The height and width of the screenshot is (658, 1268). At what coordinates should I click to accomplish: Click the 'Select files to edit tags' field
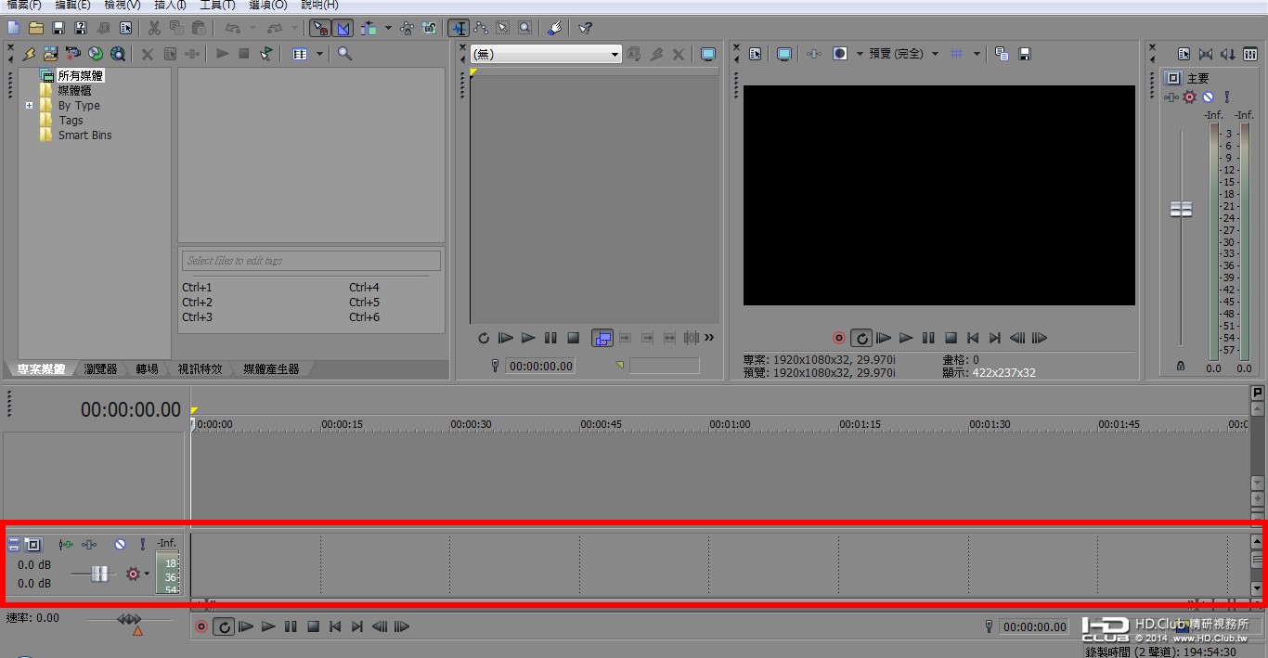click(x=311, y=261)
